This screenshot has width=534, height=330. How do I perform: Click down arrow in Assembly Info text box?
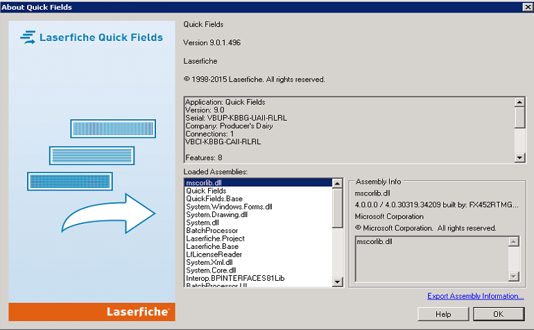(514, 276)
